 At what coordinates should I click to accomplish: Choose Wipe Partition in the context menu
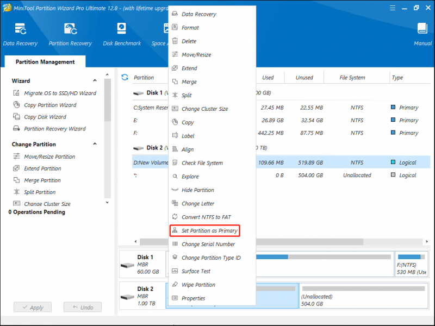point(198,285)
